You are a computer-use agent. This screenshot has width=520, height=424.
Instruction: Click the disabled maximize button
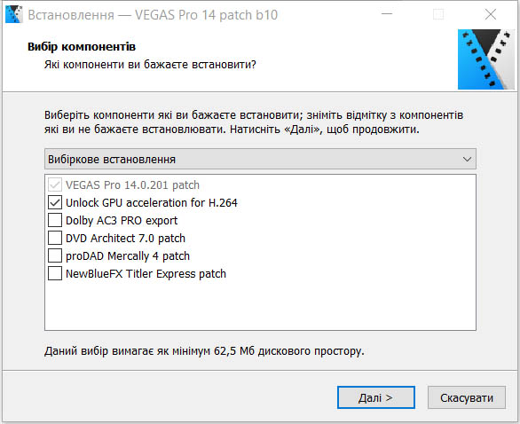[x=438, y=14]
